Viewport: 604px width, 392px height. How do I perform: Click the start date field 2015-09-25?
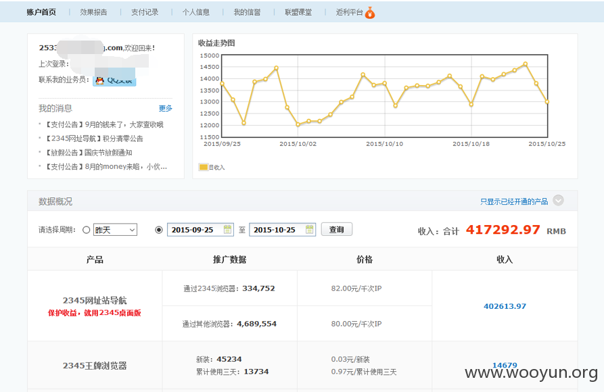point(200,230)
